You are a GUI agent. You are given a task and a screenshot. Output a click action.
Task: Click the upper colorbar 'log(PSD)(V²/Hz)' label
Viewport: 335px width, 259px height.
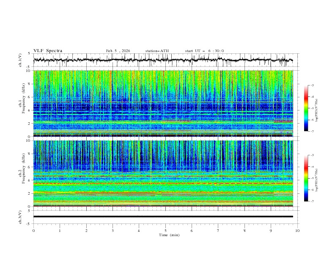pyautogui.click(x=317, y=110)
